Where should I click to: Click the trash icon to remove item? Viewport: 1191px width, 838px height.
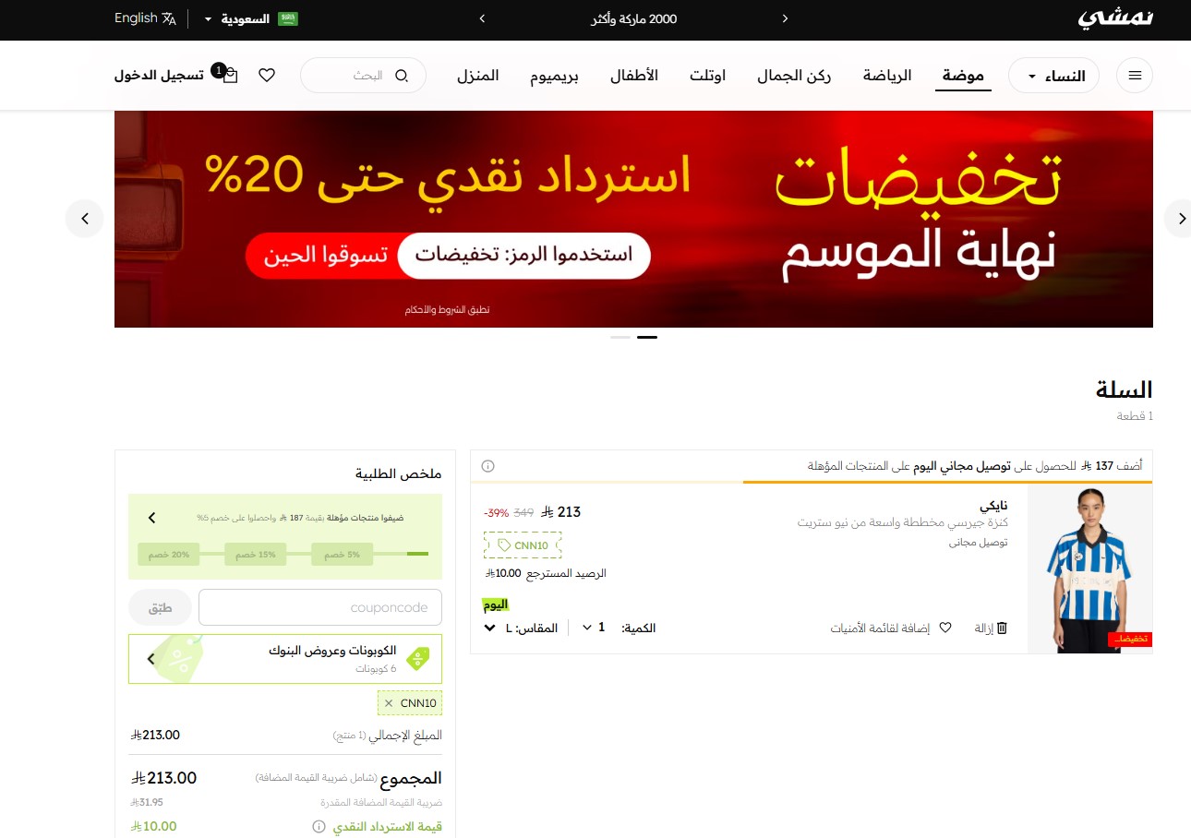point(1002,628)
